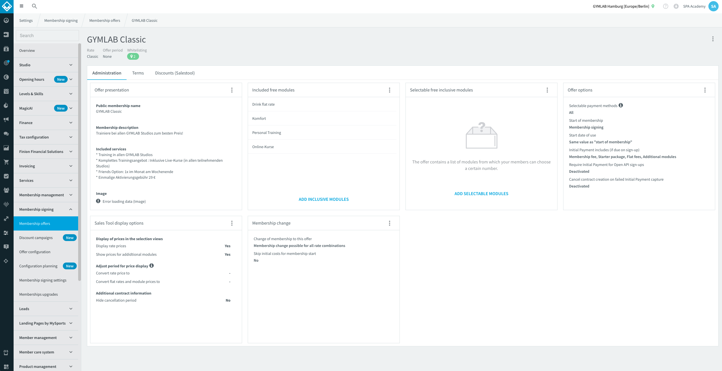This screenshot has height=371, width=722.
Task: Switch to the Terms tab
Action: 138,73
